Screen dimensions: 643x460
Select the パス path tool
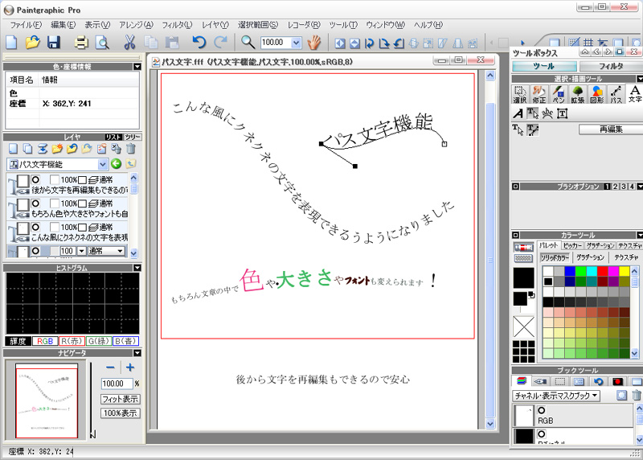coord(616,95)
